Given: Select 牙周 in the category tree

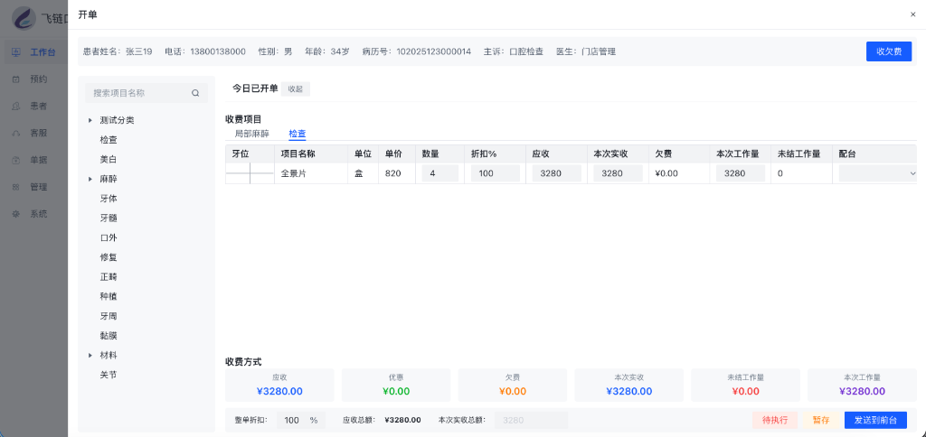Looking at the screenshot, I should [x=109, y=316].
